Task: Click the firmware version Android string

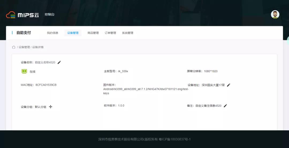Action: point(146,91)
